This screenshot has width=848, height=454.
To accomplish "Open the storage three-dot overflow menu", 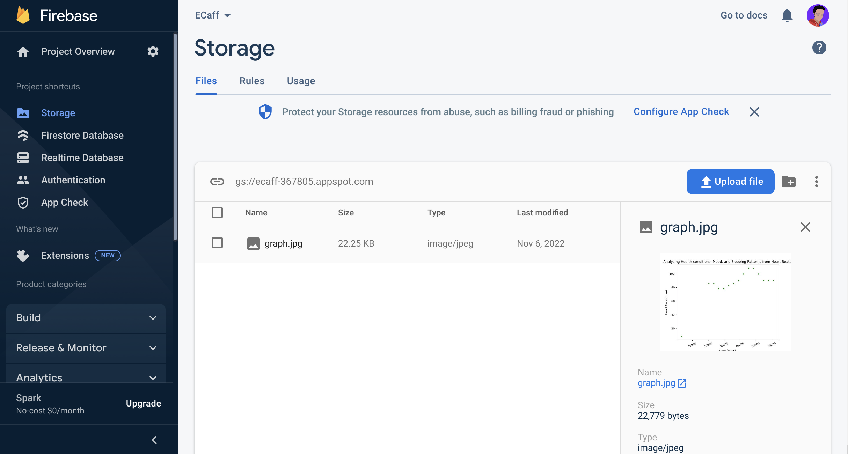I will click(816, 182).
